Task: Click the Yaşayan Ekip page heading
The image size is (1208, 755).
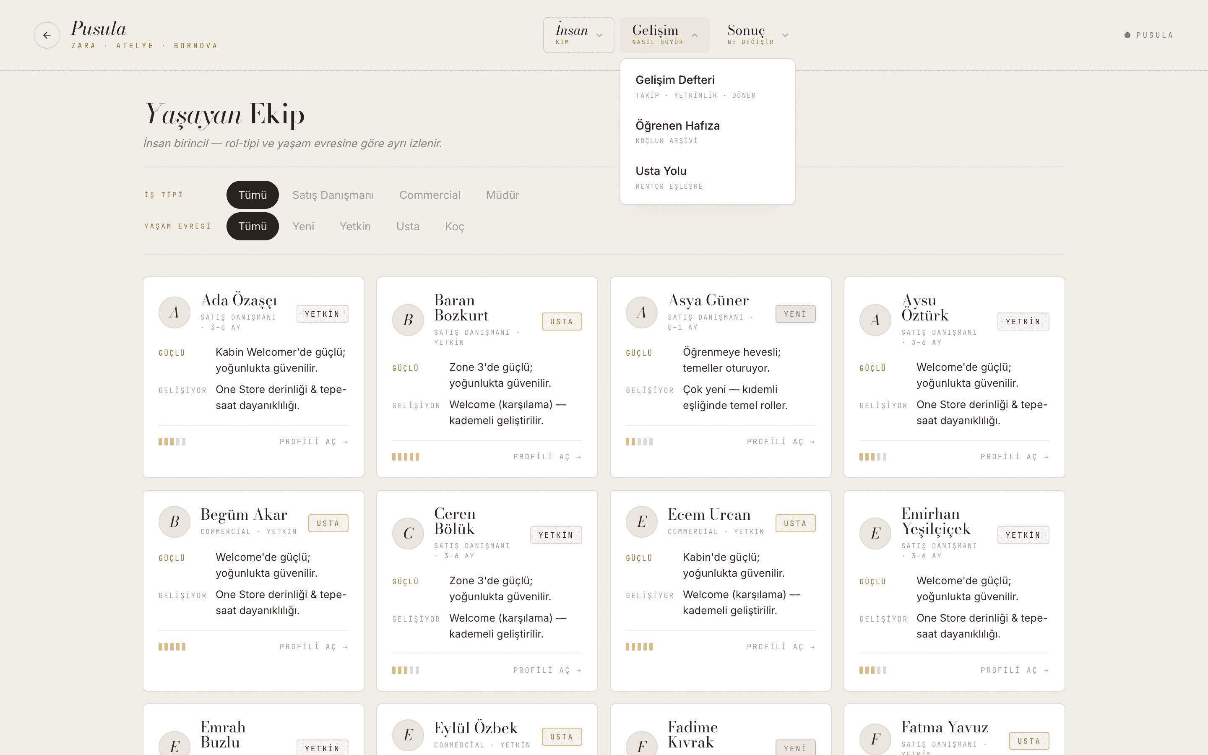Action: (224, 115)
